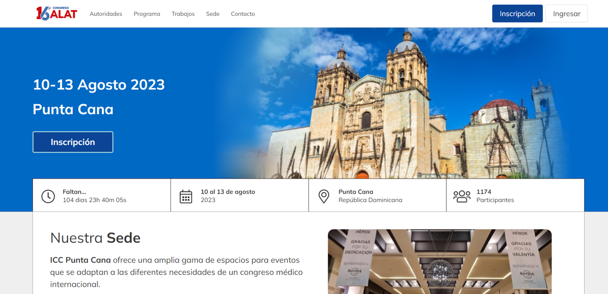Click the '10 al 13 de agosto' date text
The image size is (608, 294).
click(x=228, y=192)
